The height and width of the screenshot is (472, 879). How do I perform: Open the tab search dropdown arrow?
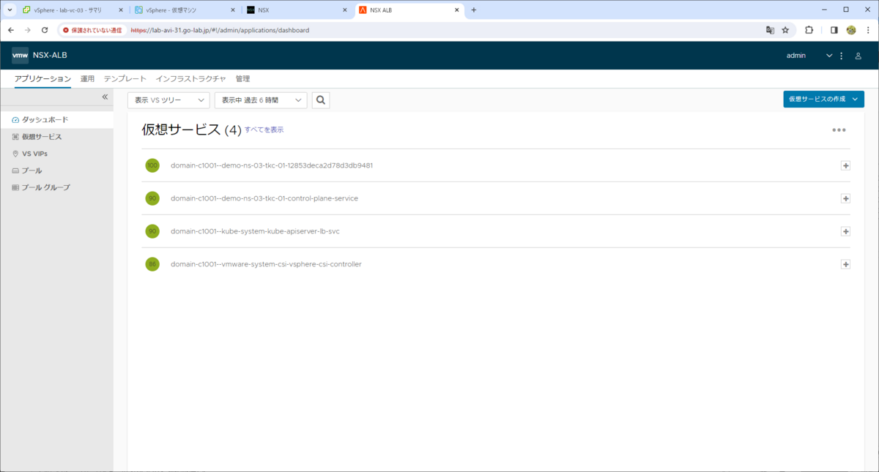(x=10, y=10)
